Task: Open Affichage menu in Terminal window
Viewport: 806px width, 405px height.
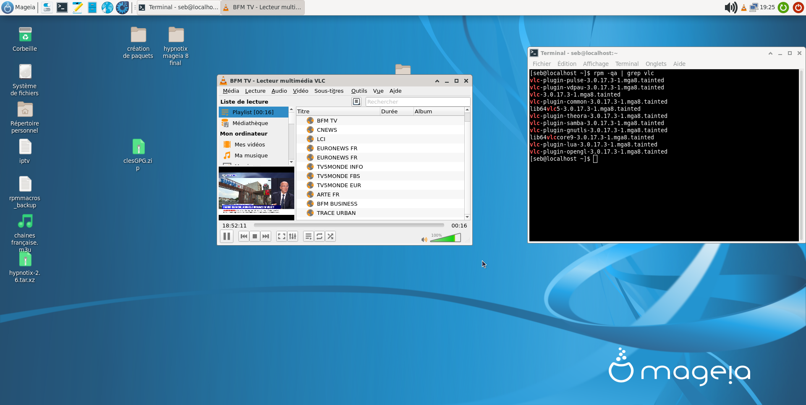Action: coord(596,64)
